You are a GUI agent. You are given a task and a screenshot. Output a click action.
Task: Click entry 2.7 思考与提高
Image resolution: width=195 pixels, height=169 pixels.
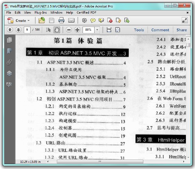(166, 128)
